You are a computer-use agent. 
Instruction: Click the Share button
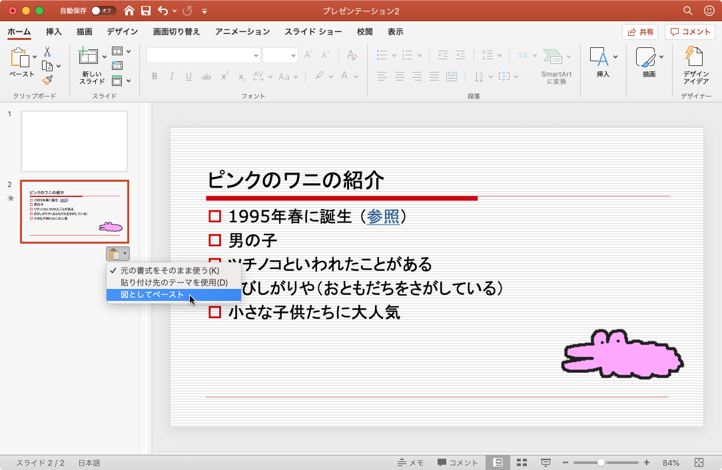tap(639, 31)
